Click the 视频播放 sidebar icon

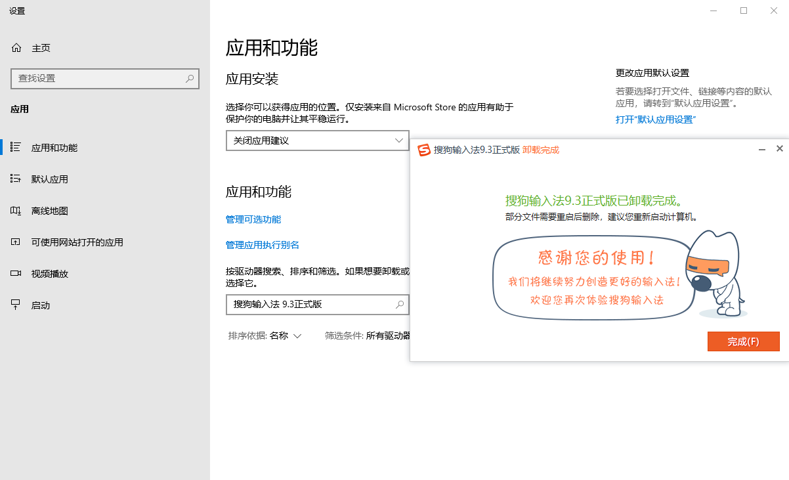[x=16, y=274]
